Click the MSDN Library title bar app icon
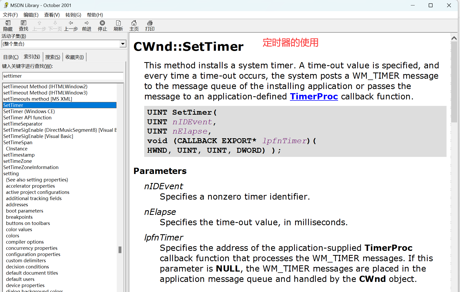 click(x=6, y=5)
